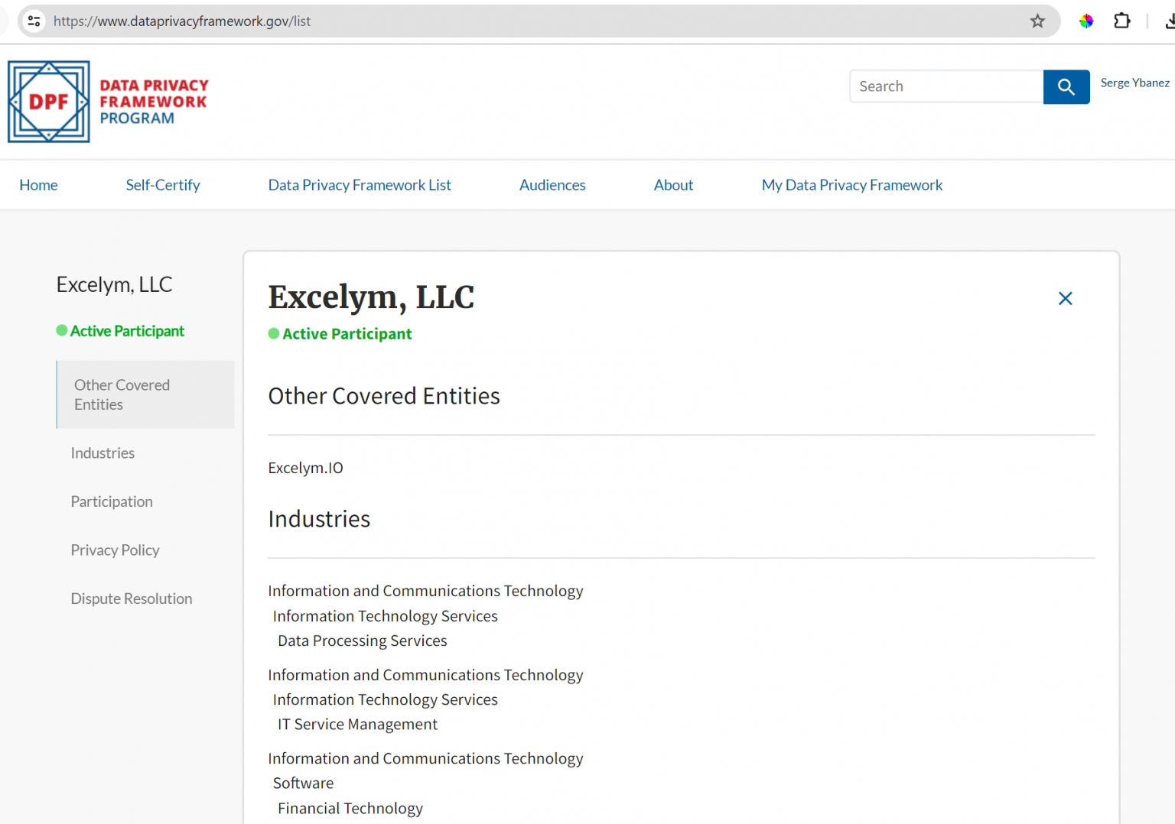Open the Audiences menu item
The width and height of the screenshot is (1175, 824).
tap(552, 185)
